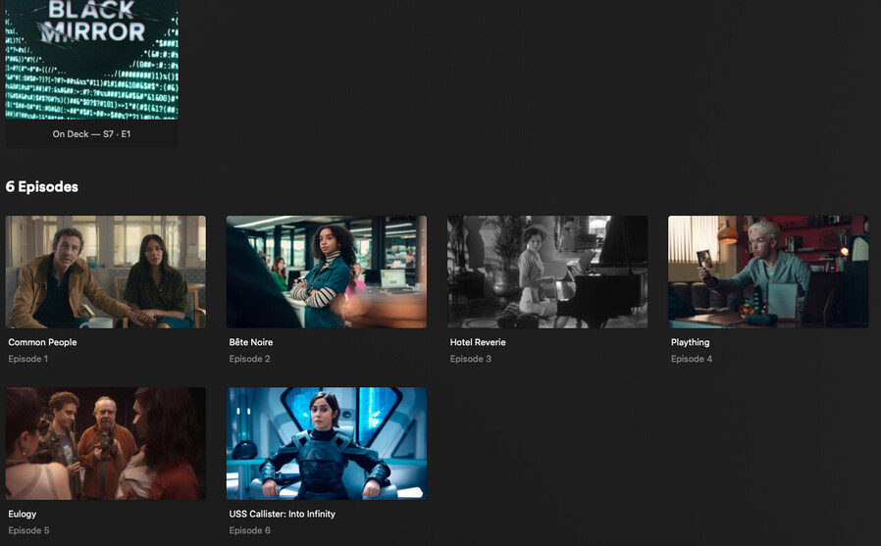The width and height of the screenshot is (881, 546).
Task: Select the 'Episode 4' label
Action: 692,359
